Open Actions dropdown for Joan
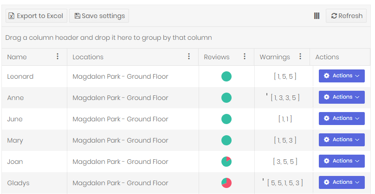The height and width of the screenshot is (194, 375). pyautogui.click(x=342, y=161)
